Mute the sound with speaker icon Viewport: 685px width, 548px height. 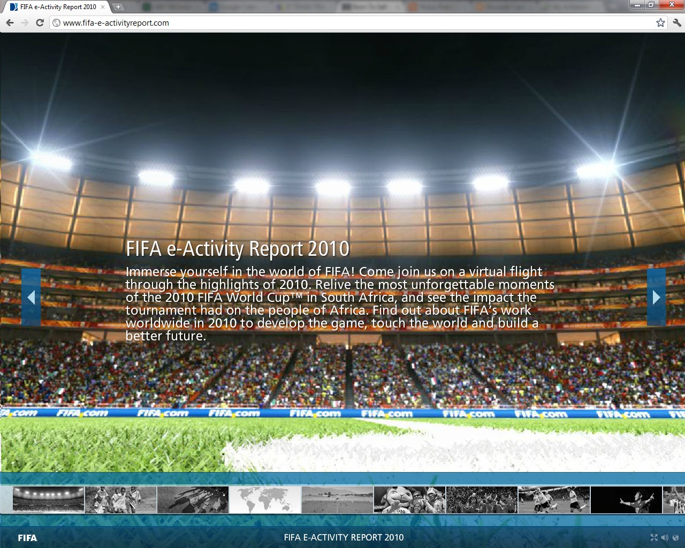pos(664,537)
